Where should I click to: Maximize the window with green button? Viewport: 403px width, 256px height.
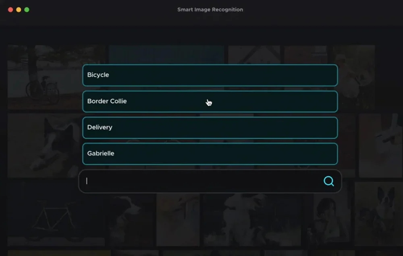27,10
